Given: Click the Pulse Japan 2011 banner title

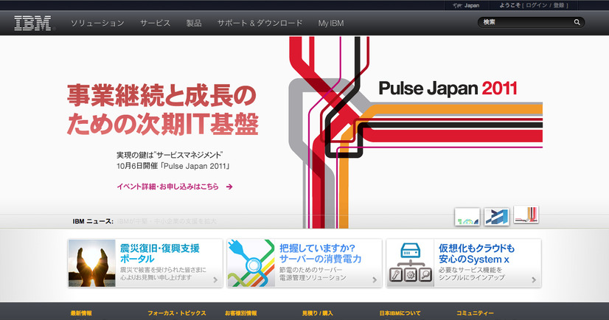Looking at the screenshot, I should [448, 88].
